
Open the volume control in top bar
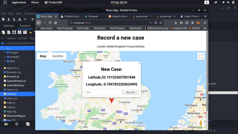[x=228, y=2]
